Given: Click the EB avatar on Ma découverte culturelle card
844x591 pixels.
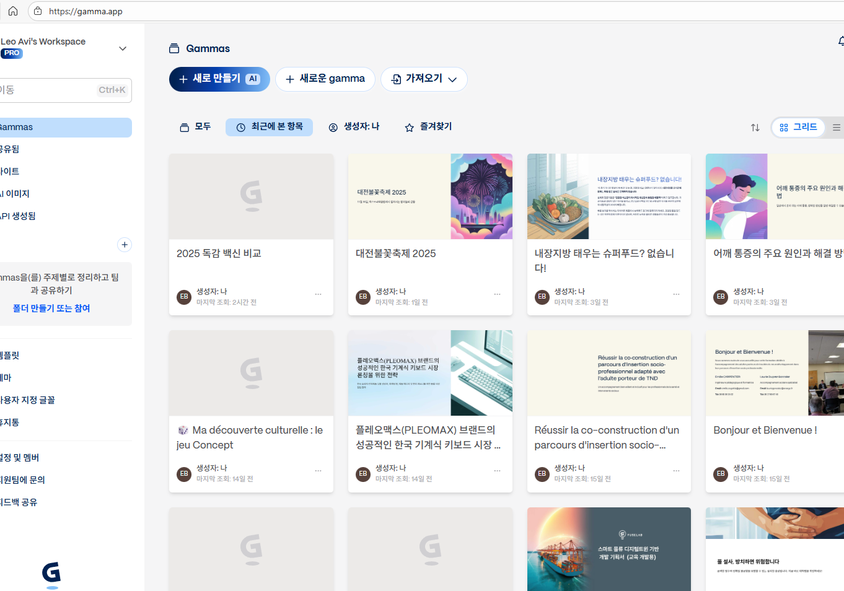Looking at the screenshot, I should coord(184,474).
